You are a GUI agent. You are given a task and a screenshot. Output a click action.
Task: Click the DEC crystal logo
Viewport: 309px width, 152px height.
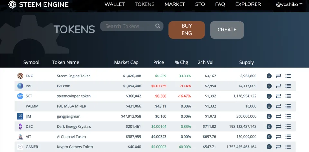pos(20,126)
